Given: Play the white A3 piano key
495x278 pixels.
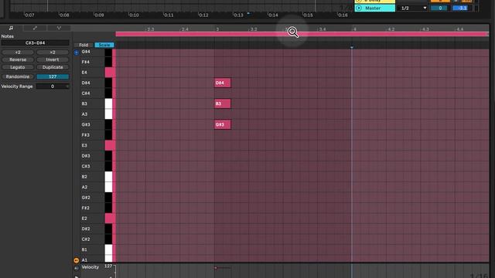Looking at the screenshot, I should click(x=108, y=114).
